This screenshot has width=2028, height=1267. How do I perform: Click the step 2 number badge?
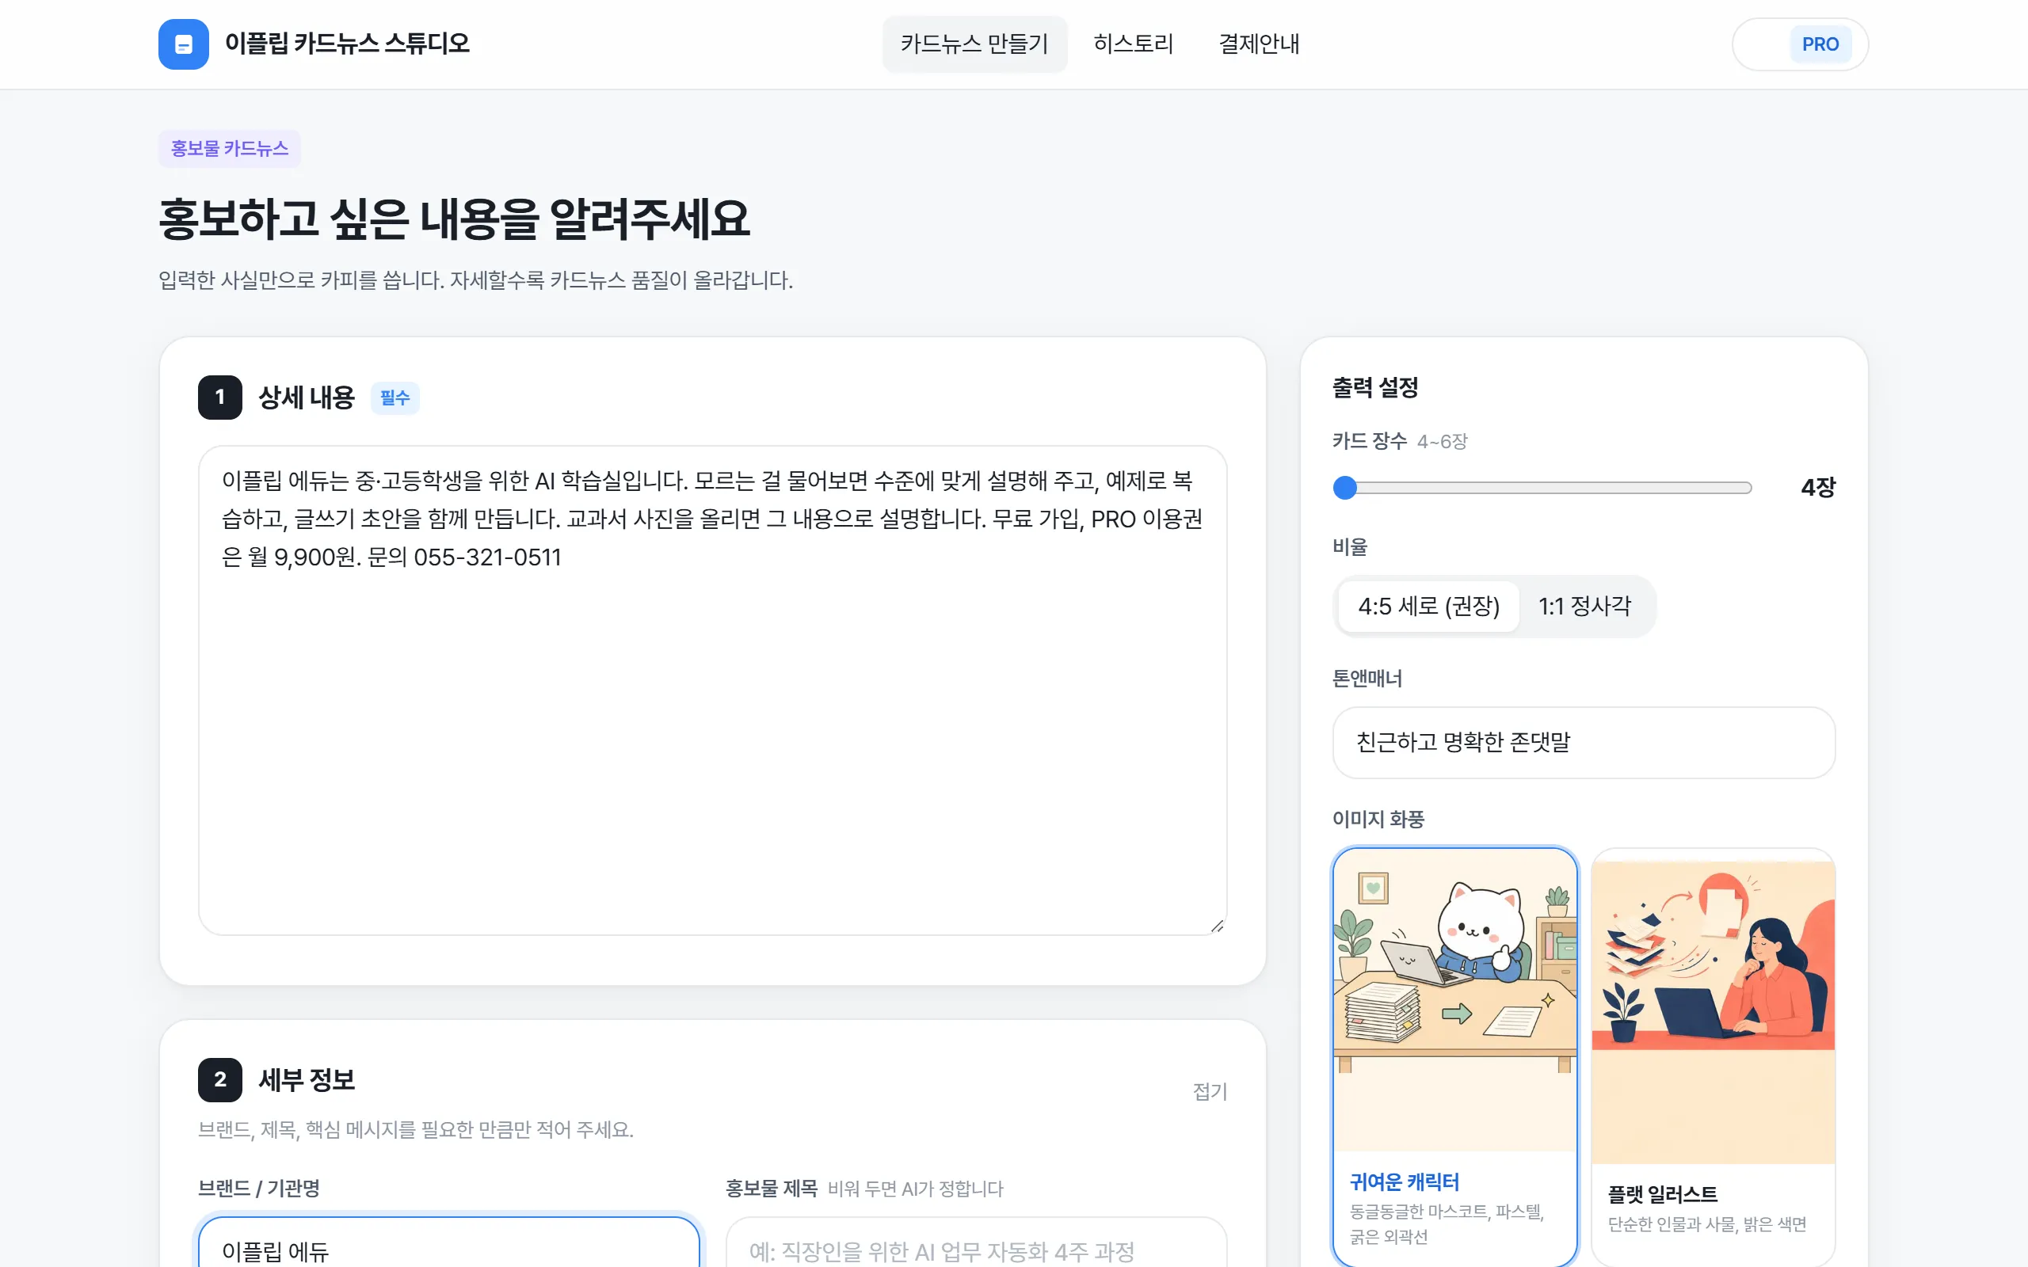click(219, 1079)
